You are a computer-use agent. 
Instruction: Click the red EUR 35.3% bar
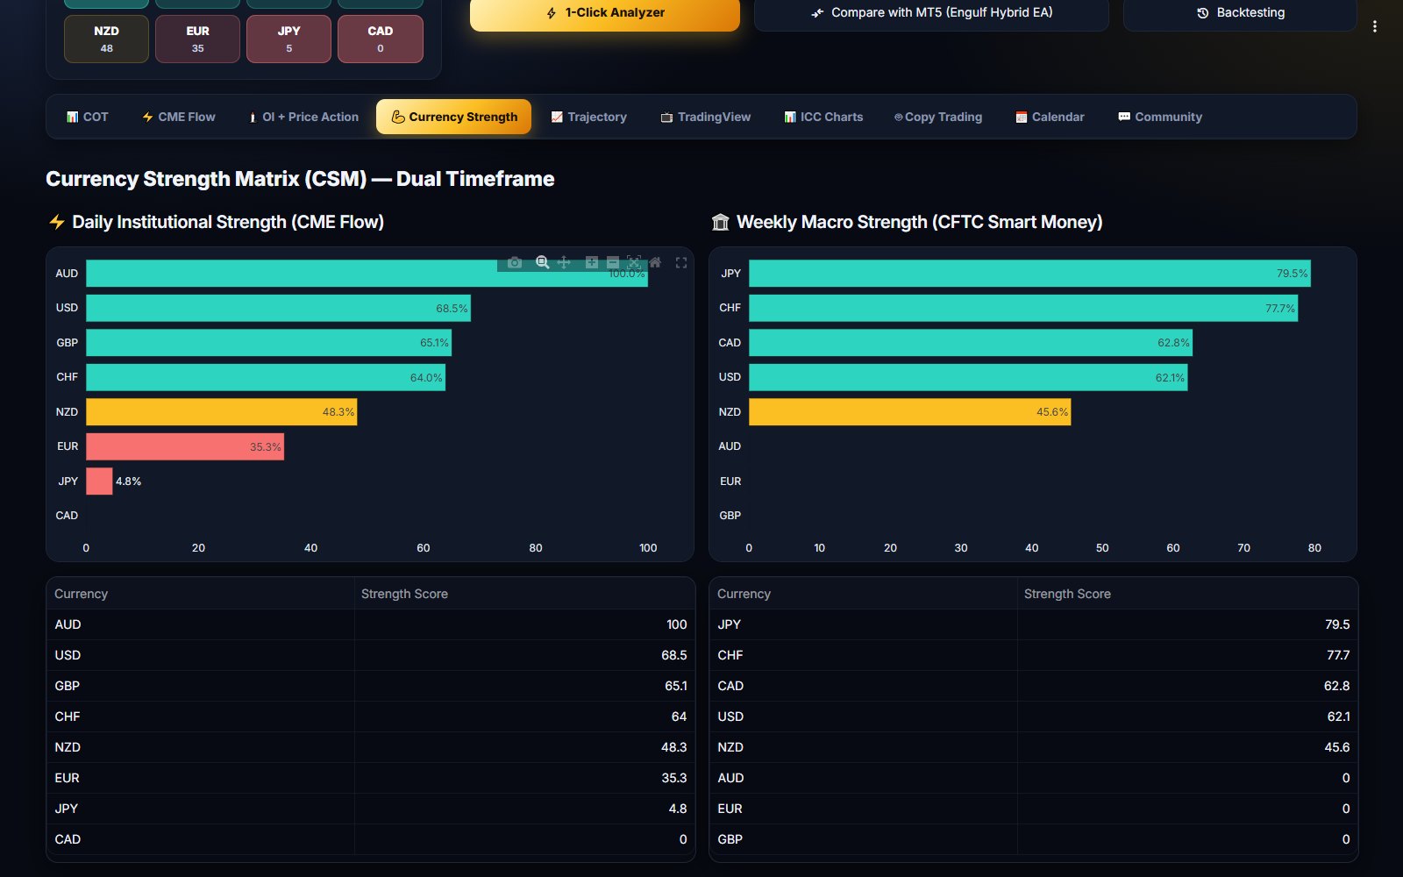point(185,446)
